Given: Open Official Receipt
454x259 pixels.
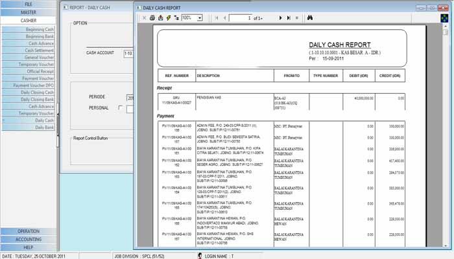Looking at the screenshot, I should point(29,71).
